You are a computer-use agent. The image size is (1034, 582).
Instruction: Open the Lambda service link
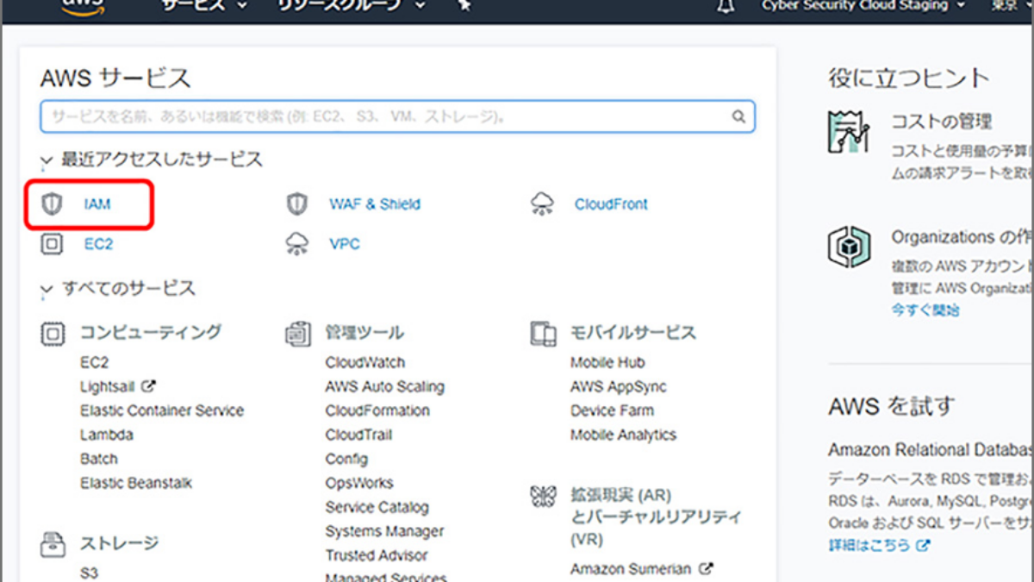(107, 435)
